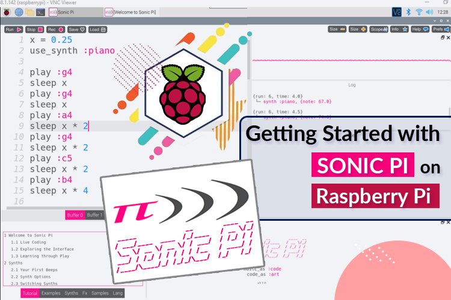Open tutorial entry 2 Synths
Image resolution: width=451 pixels, height=300 pixels.
tap(13, 263)
